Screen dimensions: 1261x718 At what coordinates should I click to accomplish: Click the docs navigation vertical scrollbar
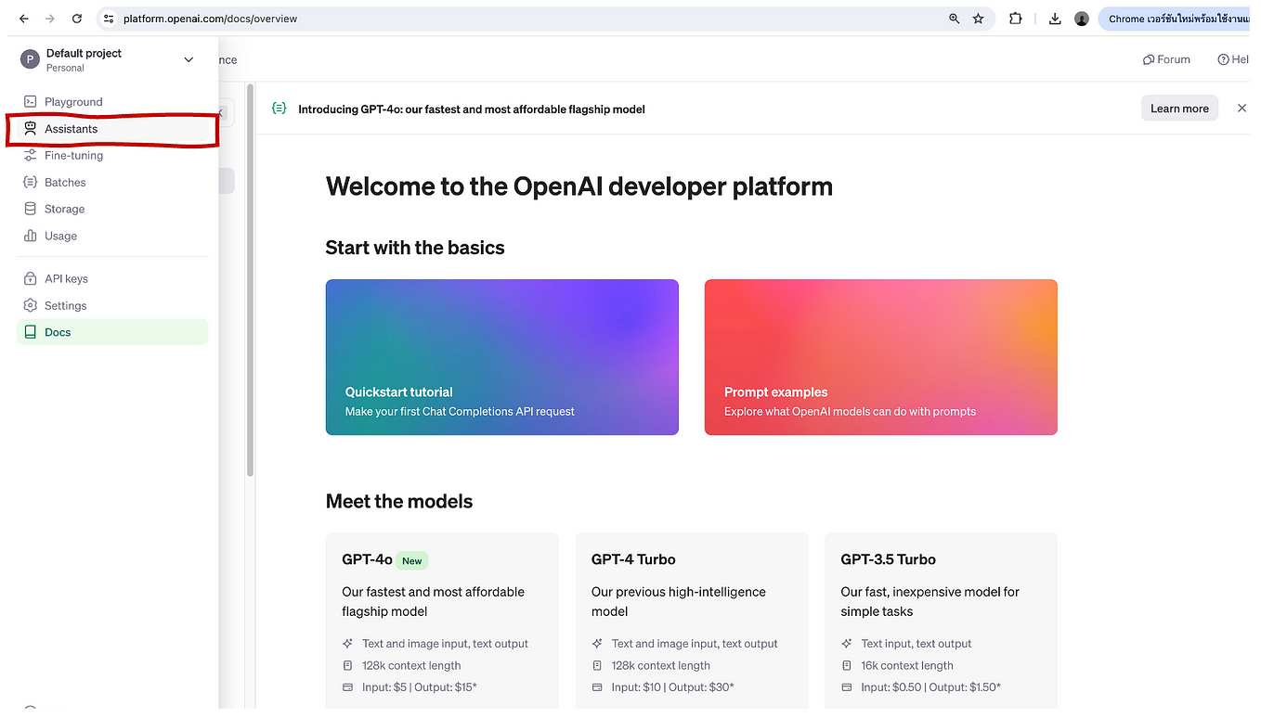pyautogui.click(x=250, y=278)
